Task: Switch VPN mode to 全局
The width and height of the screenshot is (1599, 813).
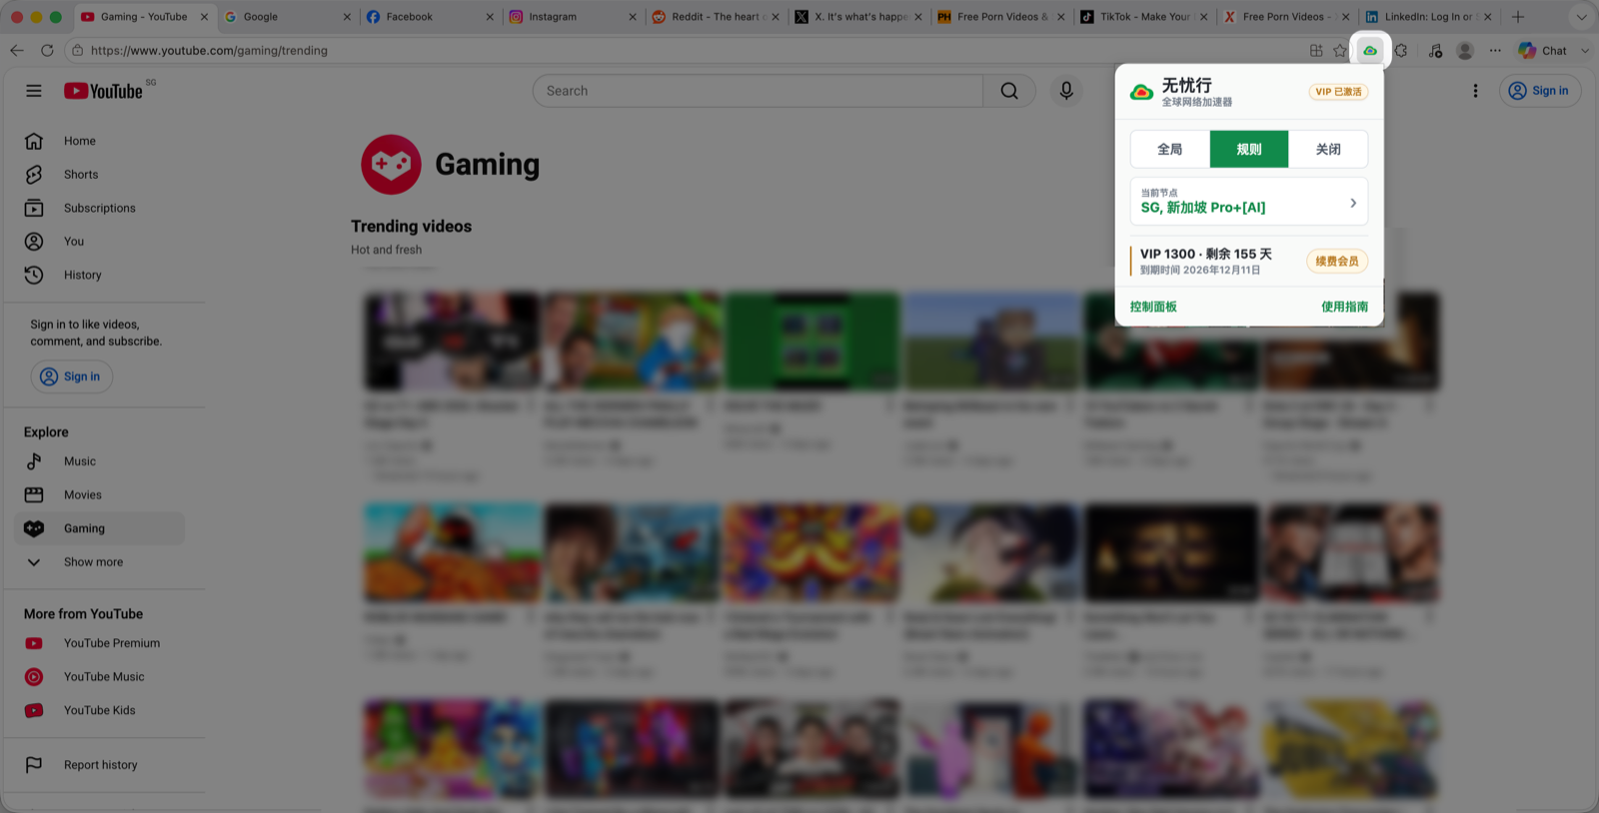Action: [1170, 149]
